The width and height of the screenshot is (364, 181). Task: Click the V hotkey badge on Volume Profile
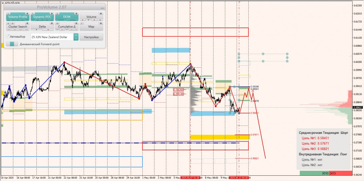[x=8, y=14]
